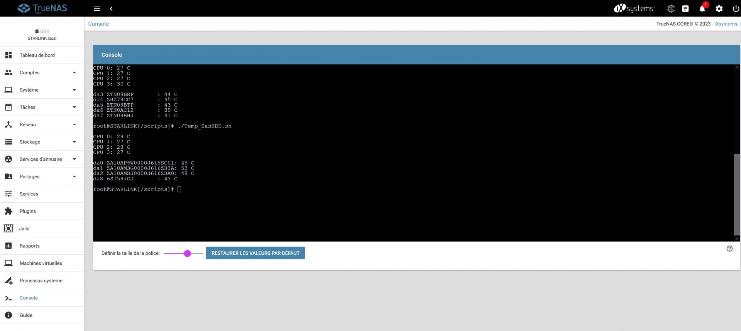This screenshot has height=331, width=741.
Task: Expand the Partages menu arrow
Action: click(74, 176)
